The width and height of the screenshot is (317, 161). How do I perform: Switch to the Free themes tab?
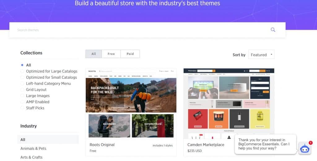tap(111, 54)
